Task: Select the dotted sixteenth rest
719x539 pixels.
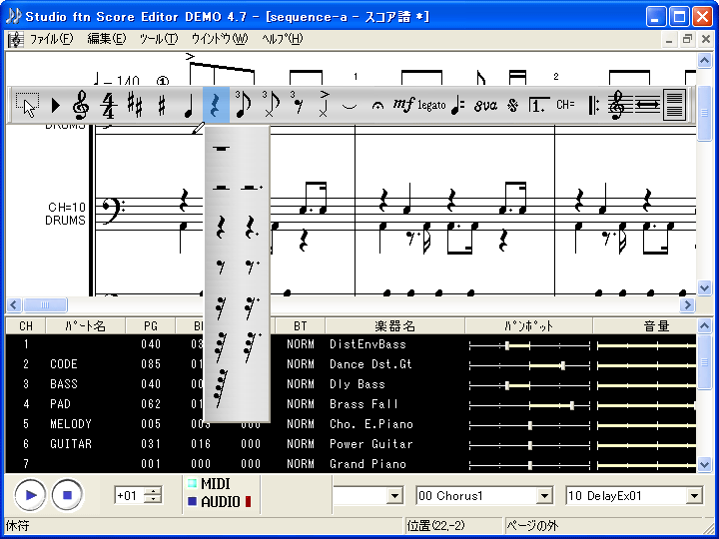Action: pos(252,307)
